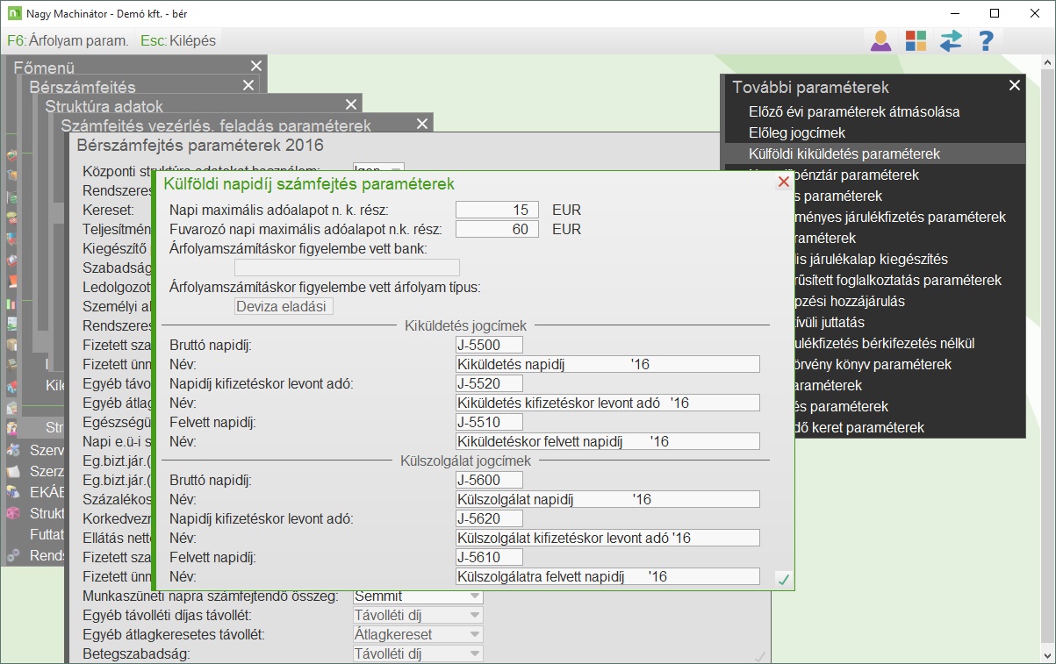Click the four colored squares icon
This screenshot has height=664, width=1056.
click(x=916, y=40)
